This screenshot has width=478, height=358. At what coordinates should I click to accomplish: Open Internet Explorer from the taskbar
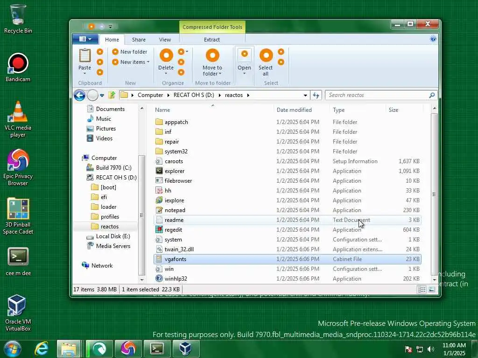pyautogui.click(x=42, y=349)
